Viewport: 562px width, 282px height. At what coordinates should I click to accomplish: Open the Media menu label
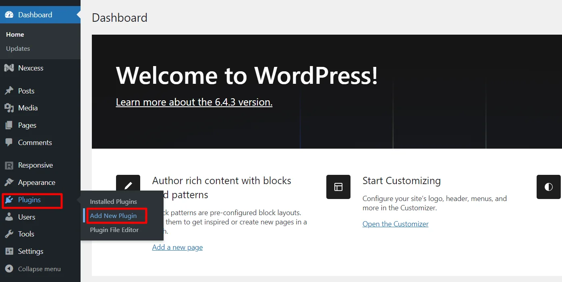click(28, 108)
